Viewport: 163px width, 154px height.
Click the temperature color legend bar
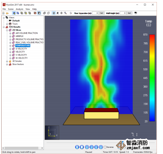tap(152, 78)
